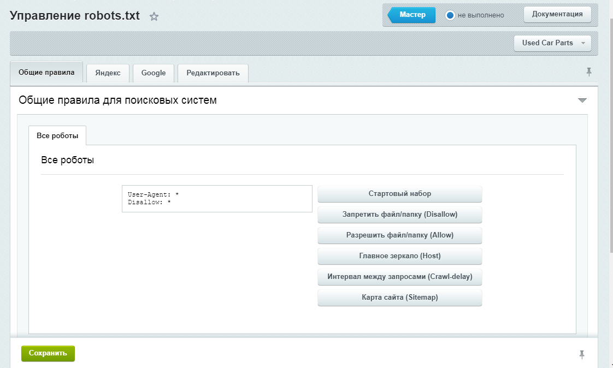The image size is (613, 368).
Task: Add an Allow rule via Разрешить файл/папку
Action: (399, 235)
